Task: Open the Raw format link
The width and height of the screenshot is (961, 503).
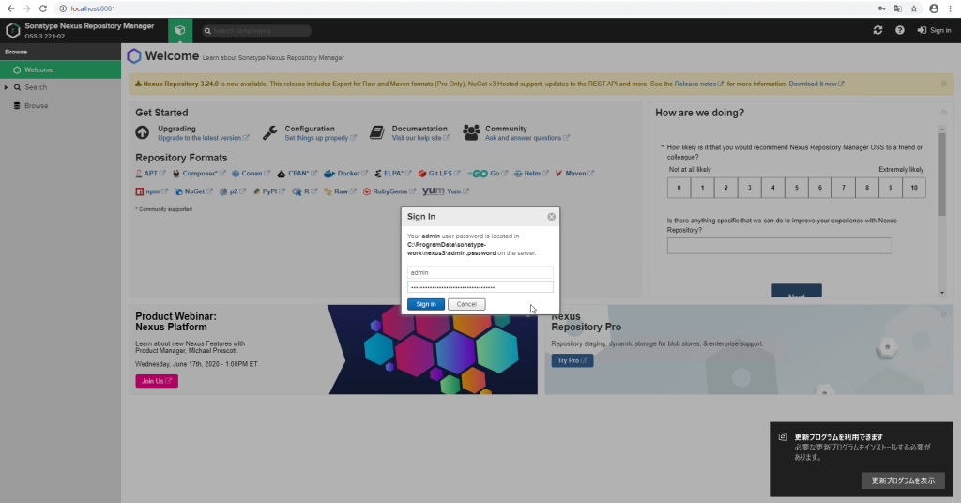Action: [x=341, y=191]
